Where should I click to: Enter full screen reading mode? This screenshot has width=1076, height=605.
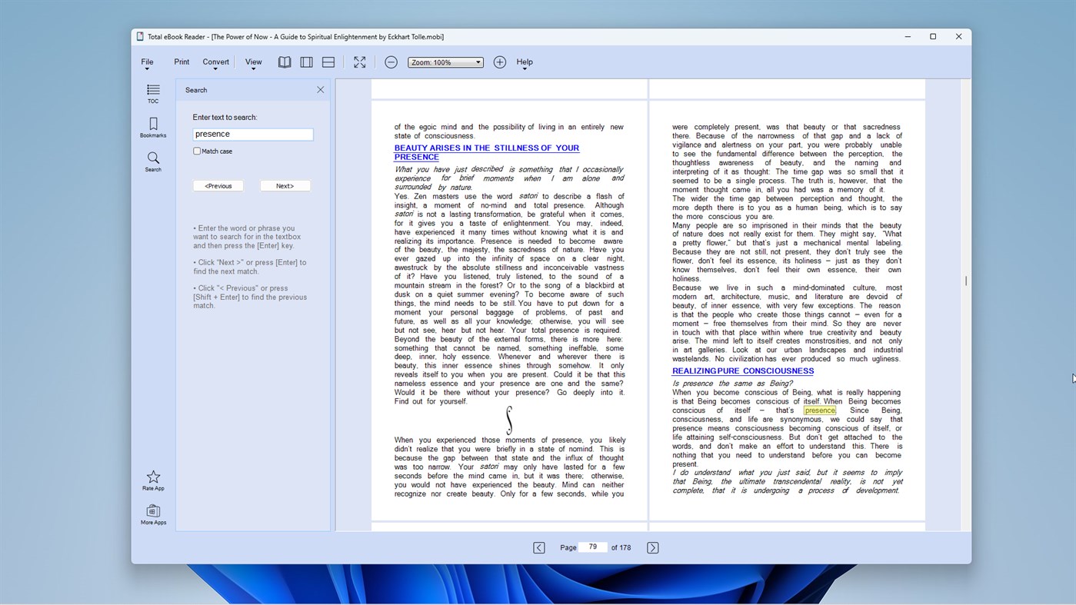[359, 61]
